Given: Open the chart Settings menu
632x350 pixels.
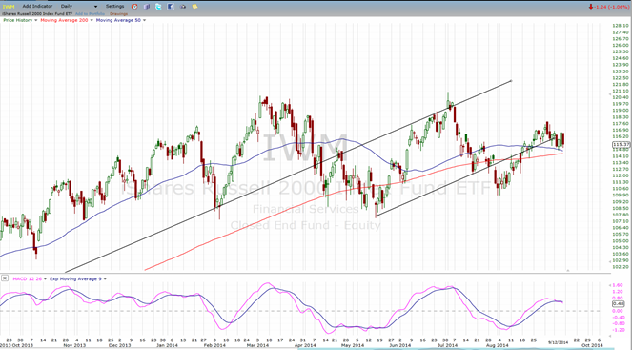Looking at the screenshot, I should (115, 7).
